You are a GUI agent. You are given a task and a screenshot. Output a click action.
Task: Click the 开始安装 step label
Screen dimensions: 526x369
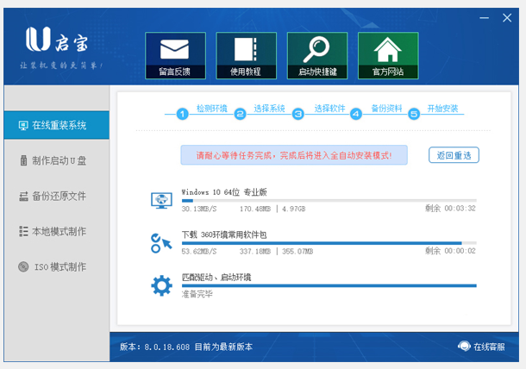442,109
